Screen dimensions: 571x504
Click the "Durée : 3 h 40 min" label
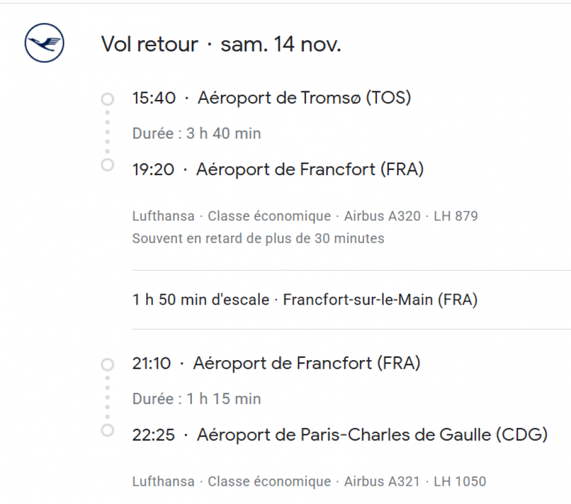pyautogui.click(x=196, y=134)
